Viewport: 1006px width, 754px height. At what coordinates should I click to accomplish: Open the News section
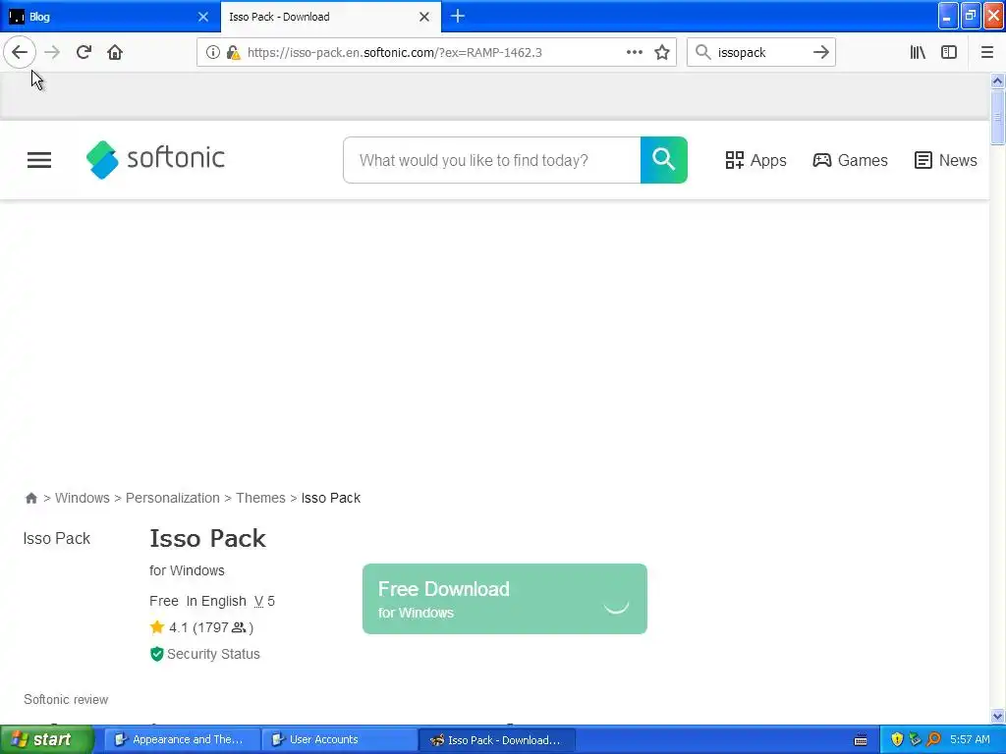(946, 160)
